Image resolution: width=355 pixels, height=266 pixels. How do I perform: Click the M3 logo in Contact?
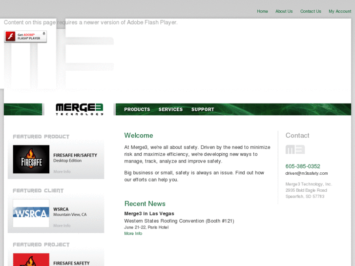[x=295, y=149]
